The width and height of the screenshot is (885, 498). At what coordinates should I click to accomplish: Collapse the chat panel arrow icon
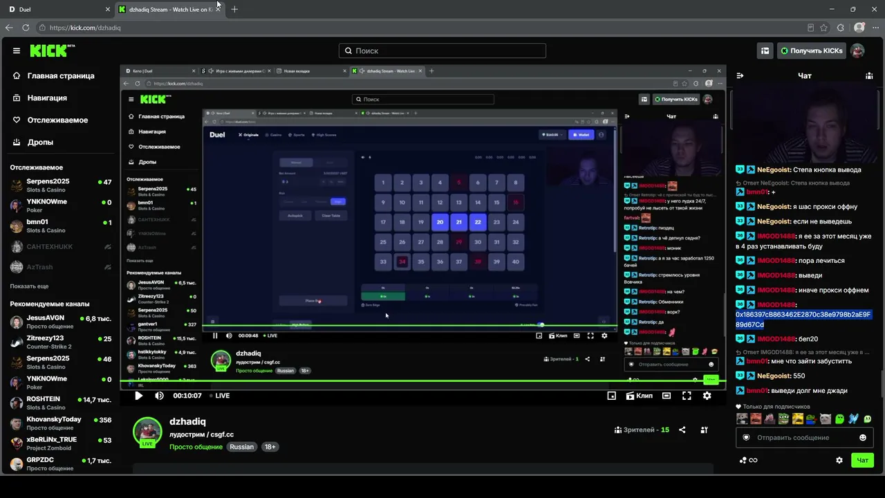tap(740, 75)
